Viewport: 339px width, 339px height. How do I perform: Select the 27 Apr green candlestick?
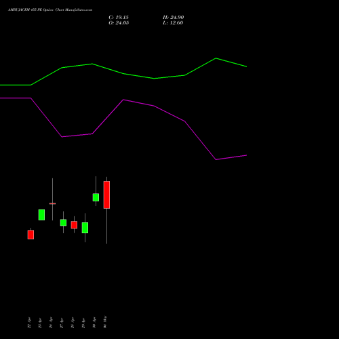63,222
